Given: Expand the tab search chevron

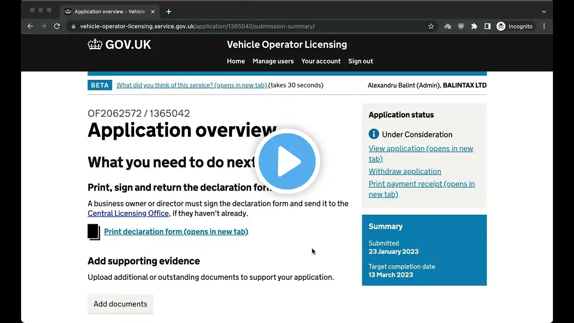Looking at the screenshot, I should [544, 12].
